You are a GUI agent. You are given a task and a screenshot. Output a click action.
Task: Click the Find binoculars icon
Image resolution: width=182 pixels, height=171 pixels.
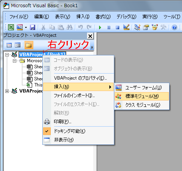[69, 27]
